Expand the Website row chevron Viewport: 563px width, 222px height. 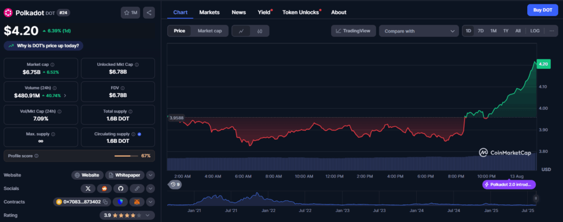(x=151, y=175)
